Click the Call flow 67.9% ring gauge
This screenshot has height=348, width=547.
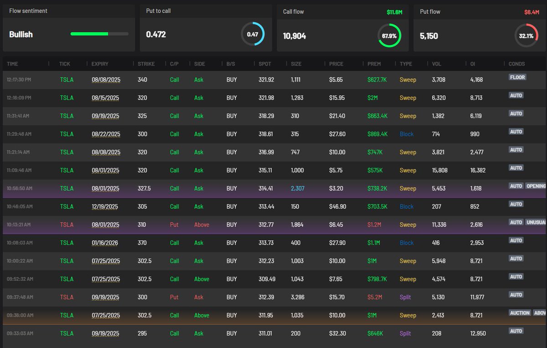point(389,36)
